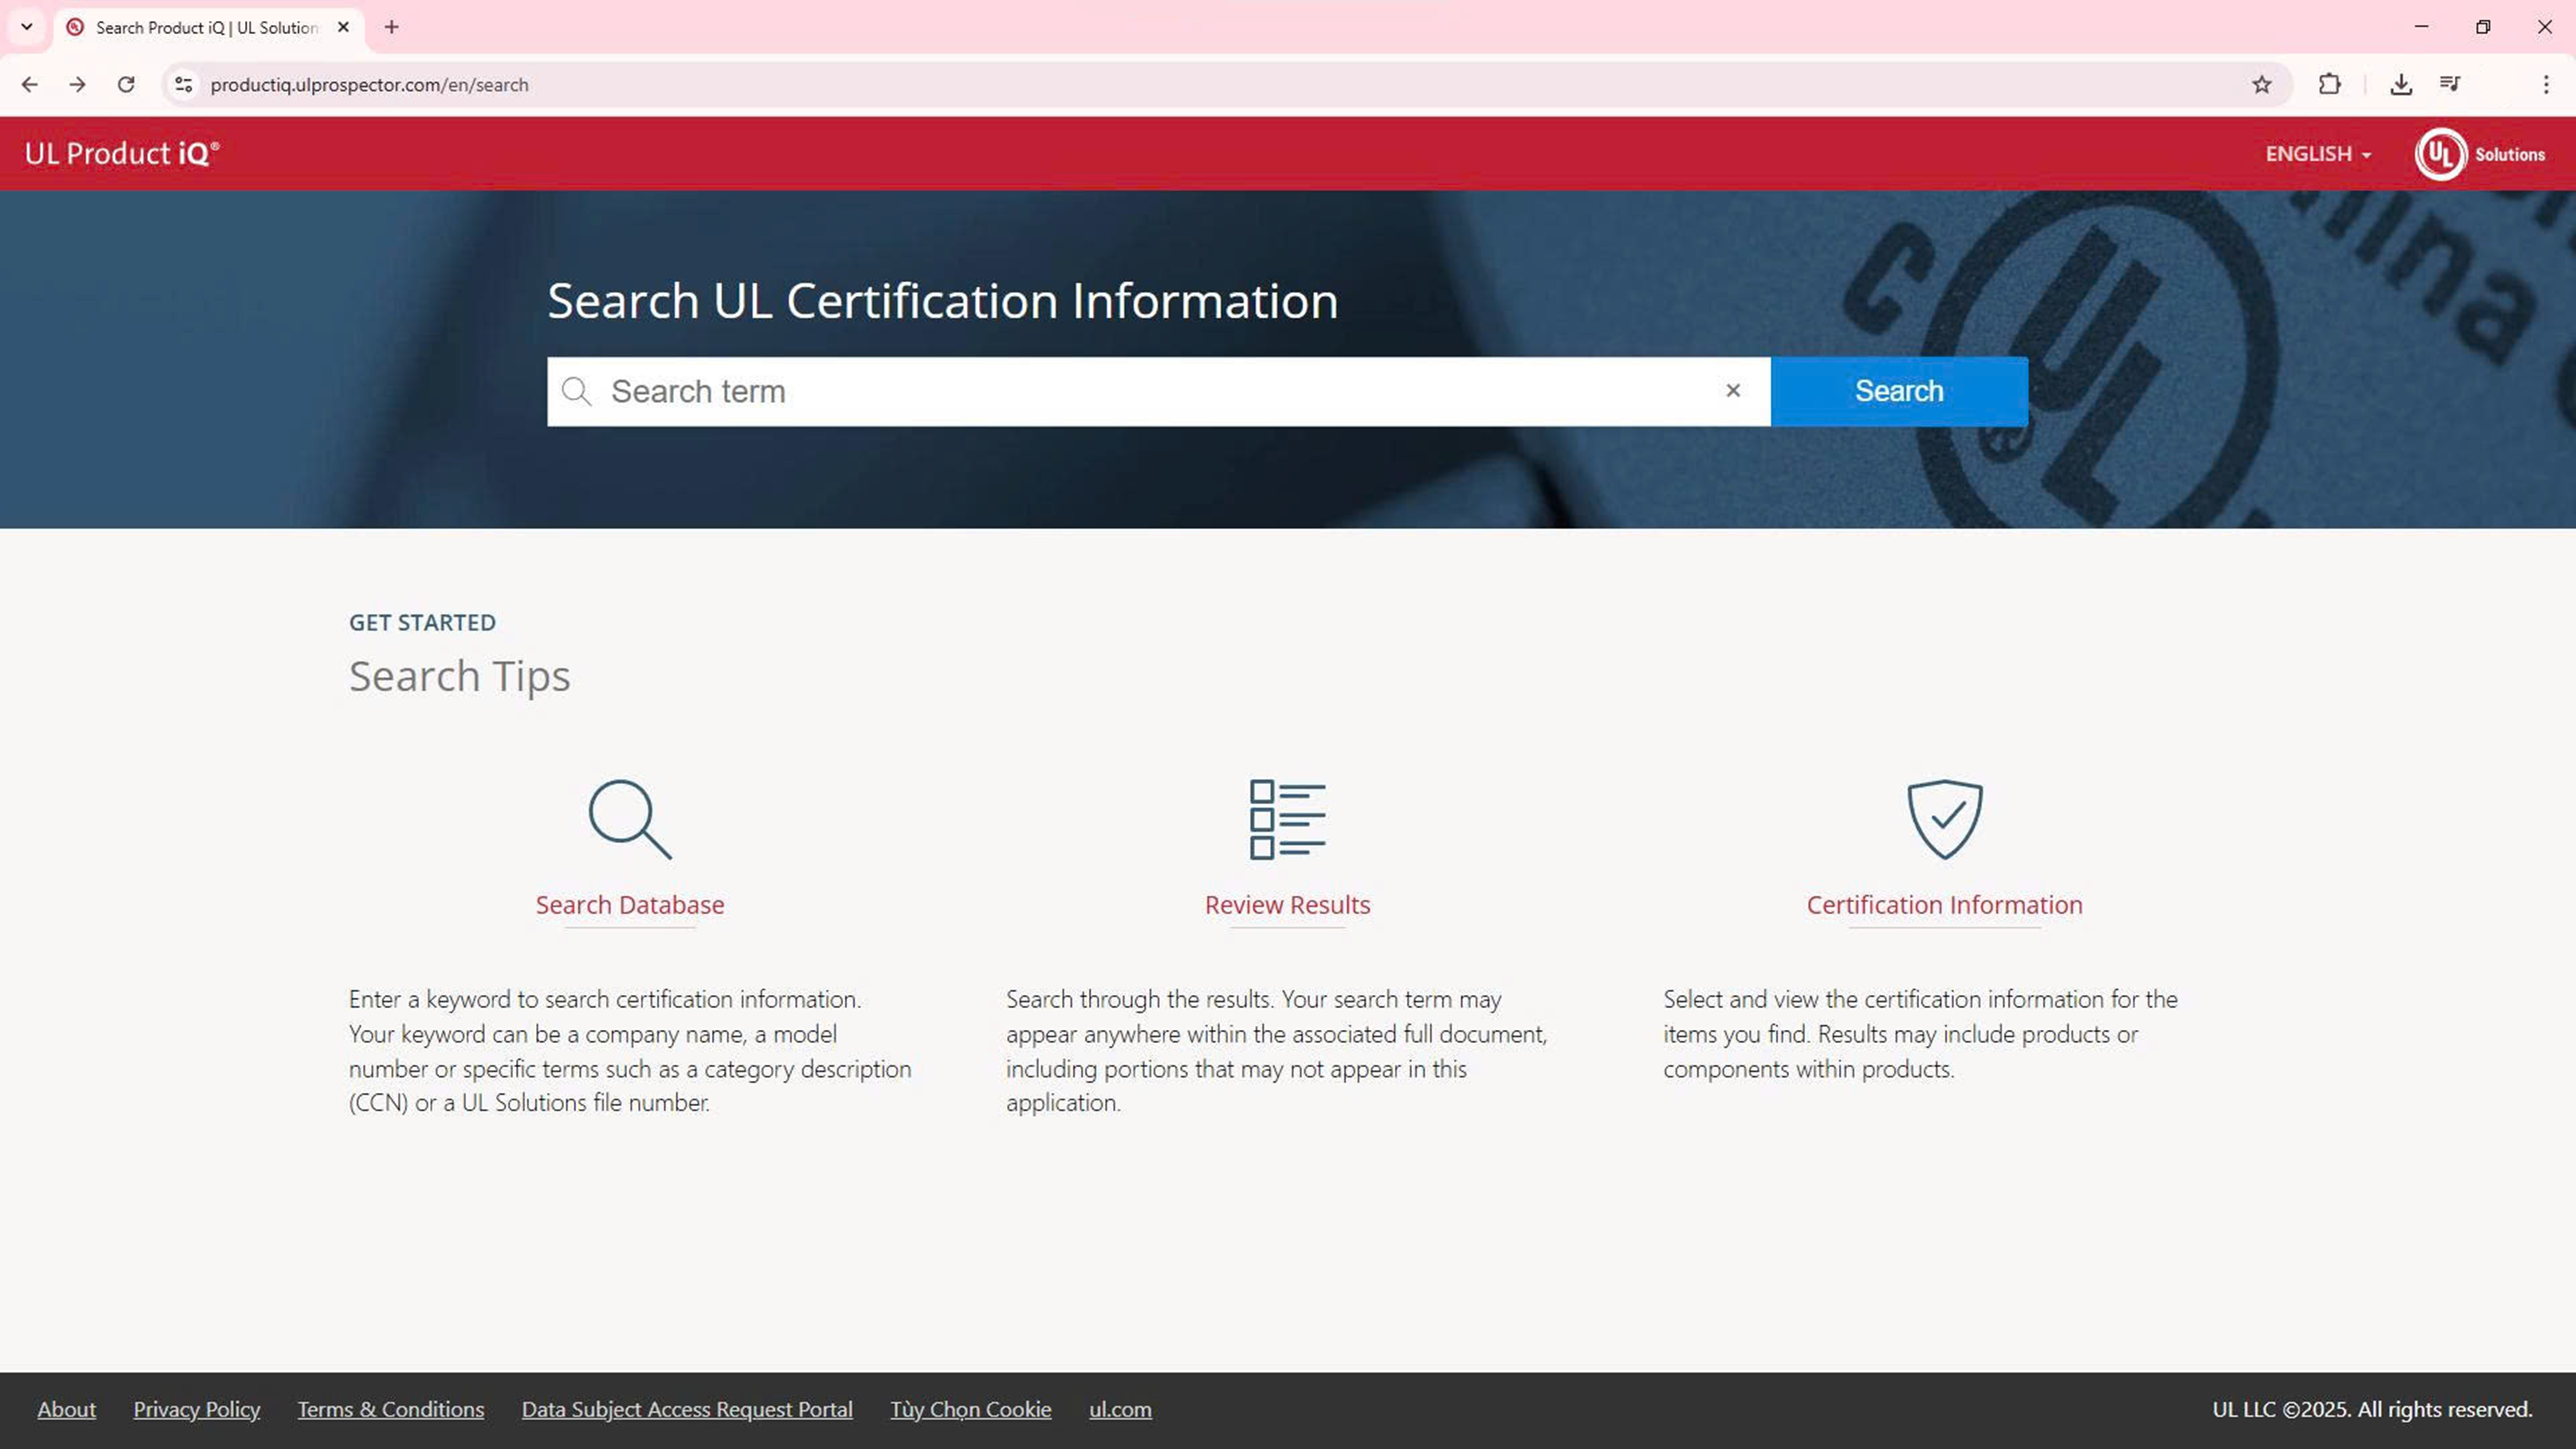Select the Search Product iQ tab
Screen dimensions: 2576x1449
(x=209, y=28)
